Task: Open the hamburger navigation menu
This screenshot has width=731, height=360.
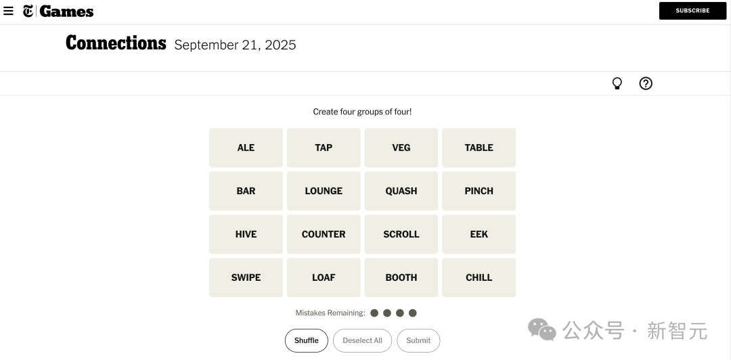Action: pos(8,11)
